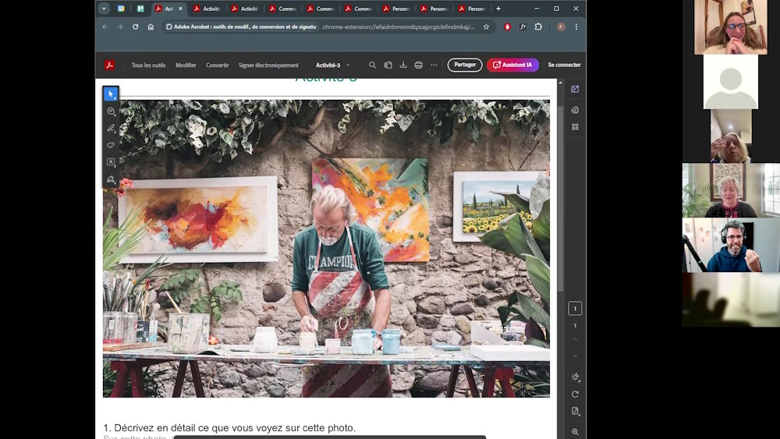Screen dimensions: 780x439
Task: Click the scrollbar up arrow
Action: point(561,83)
